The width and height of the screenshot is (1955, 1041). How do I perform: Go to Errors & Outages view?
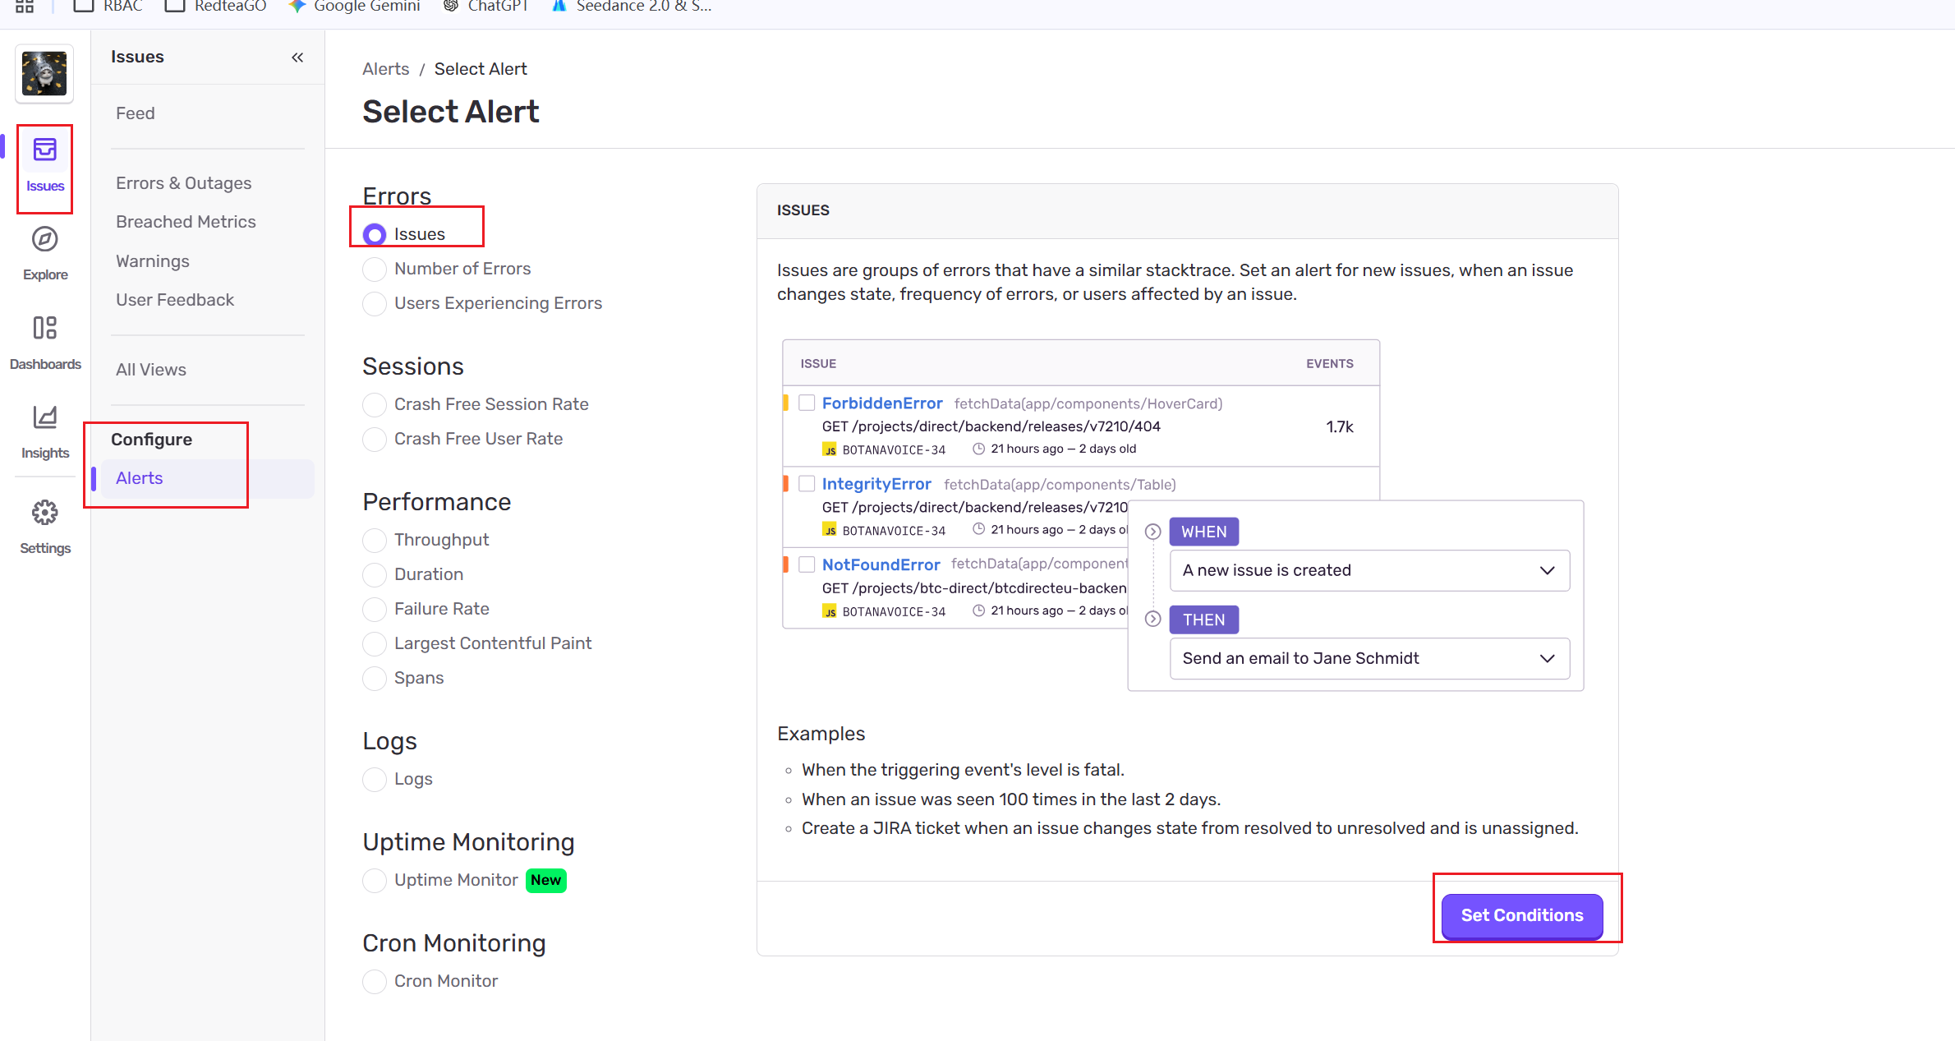[183, 183]
